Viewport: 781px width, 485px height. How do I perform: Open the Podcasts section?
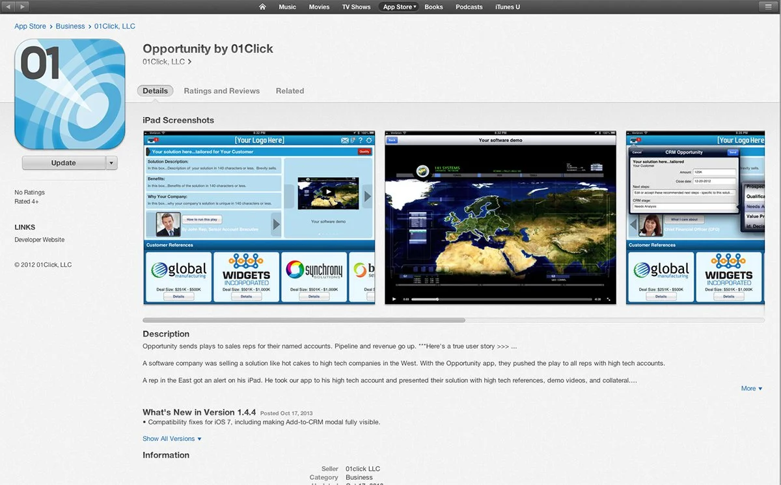[x=469, y=7]
